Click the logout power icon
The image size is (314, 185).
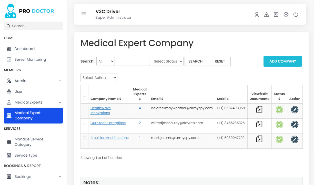tap(296, 14)
